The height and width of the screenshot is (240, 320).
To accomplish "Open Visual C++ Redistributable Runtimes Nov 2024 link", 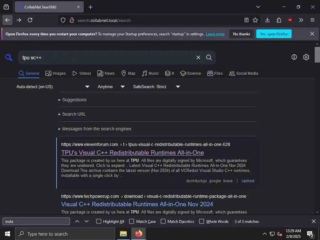I will point(137,204).
